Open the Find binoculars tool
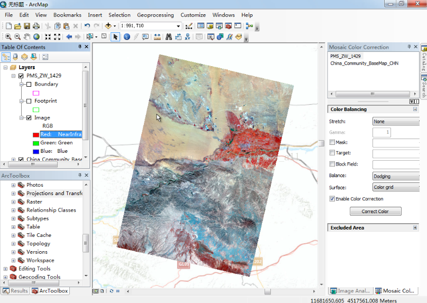 point(169,36)
